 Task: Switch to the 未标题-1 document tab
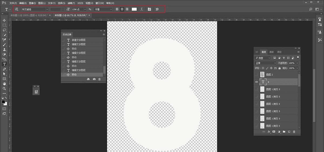click(29, 15)
